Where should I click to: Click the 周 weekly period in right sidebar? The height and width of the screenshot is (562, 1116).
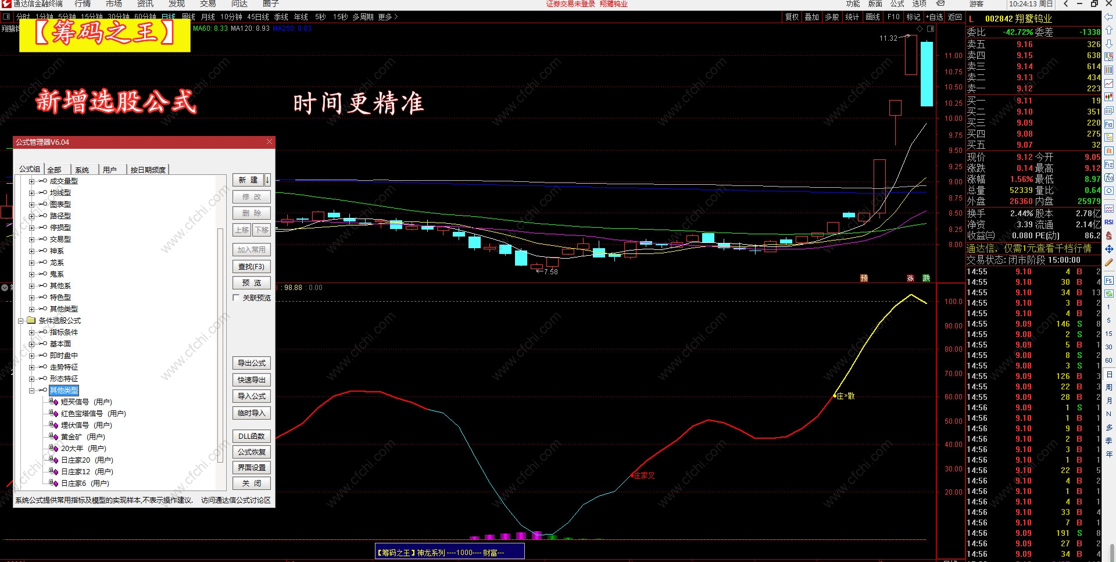1109,387
